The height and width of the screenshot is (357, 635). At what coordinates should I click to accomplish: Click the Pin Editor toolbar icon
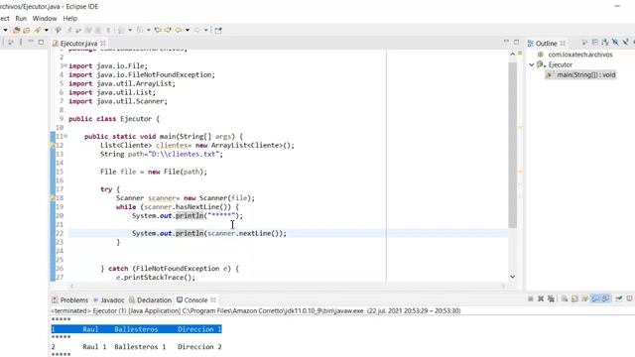coord(218,30)
